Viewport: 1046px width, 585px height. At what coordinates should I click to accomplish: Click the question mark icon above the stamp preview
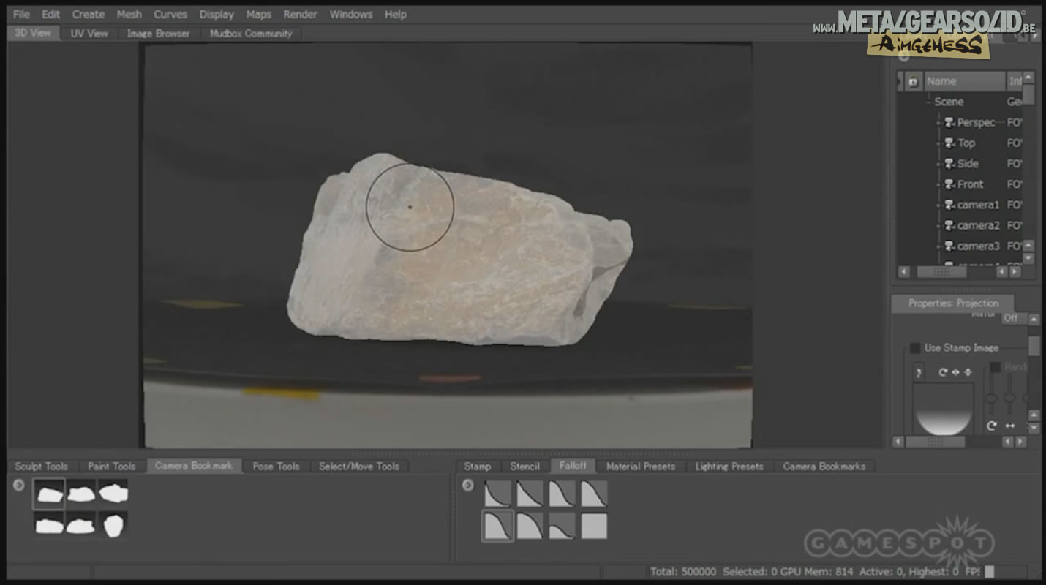(x=919, y=373)
